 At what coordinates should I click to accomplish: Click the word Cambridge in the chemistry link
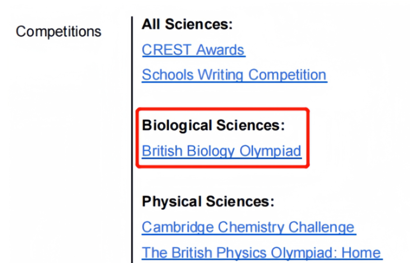coord(178,227)
